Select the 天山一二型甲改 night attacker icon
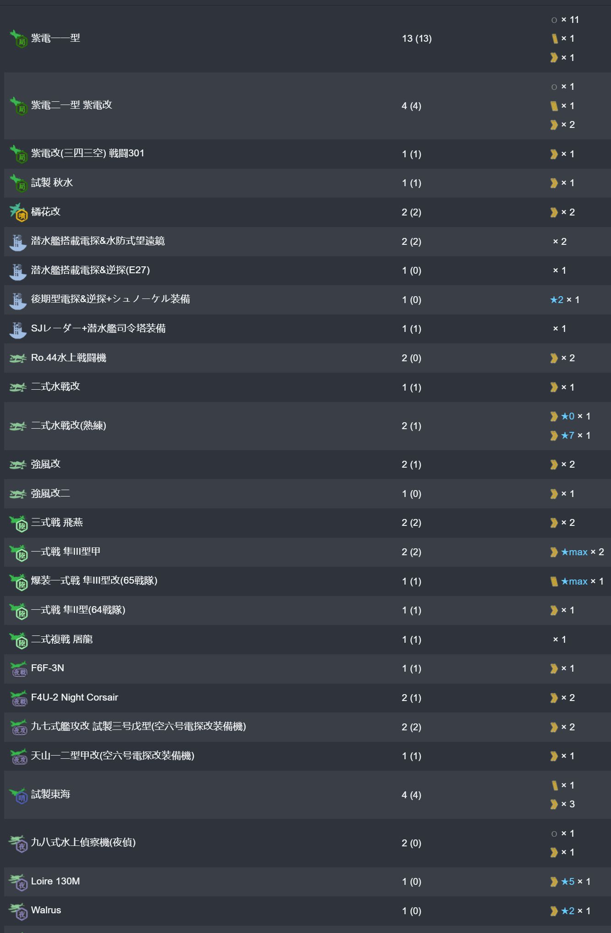This screenshot has width=611, height=933. click(18, 756)
